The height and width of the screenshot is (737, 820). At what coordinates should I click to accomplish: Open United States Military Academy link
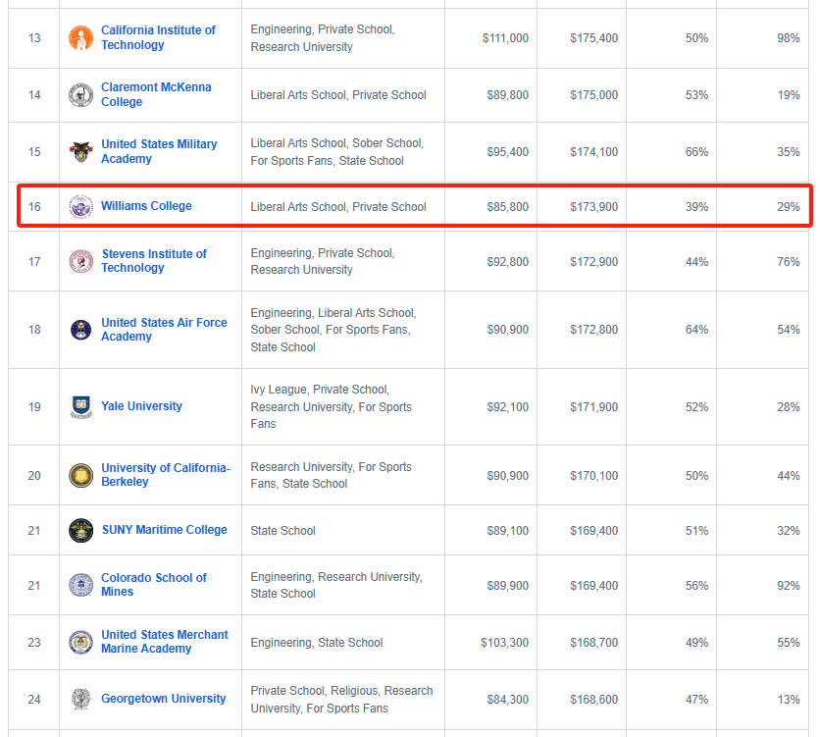159,152
